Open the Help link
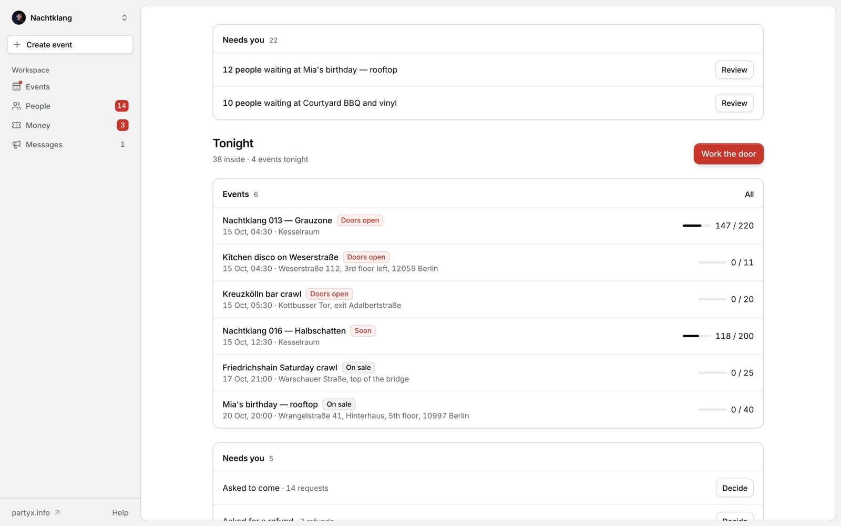Viewport: 841px width, 526px height. tap(120, 512)
